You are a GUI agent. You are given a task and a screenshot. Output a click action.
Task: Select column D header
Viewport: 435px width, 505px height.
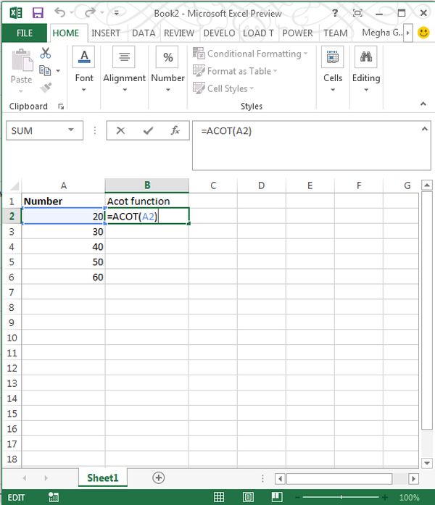tap(261, 185)
